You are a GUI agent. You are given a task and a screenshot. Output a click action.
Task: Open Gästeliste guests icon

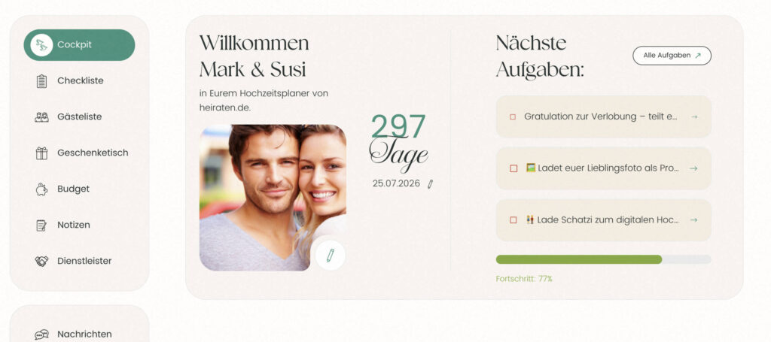click(42, 117)
